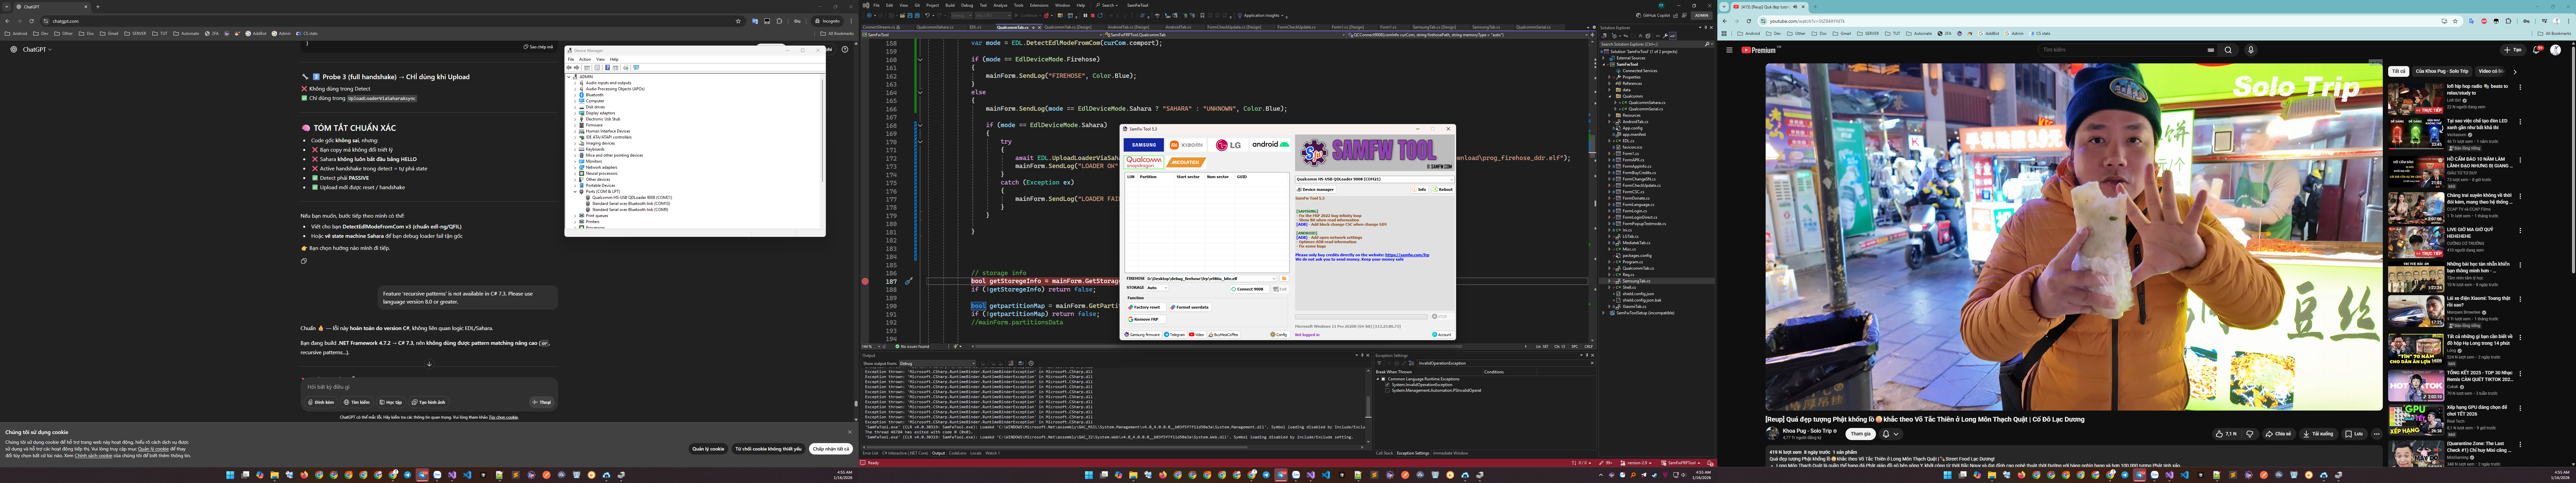Click the YouTube search magnifier icon
Viewport: 2576px width, 483px height.
coord(2228,50)
